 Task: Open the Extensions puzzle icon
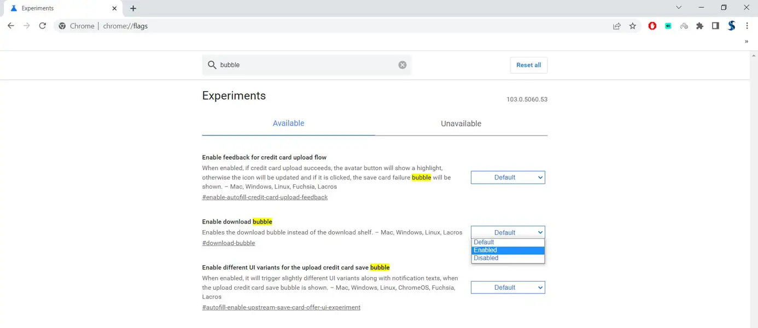click(699, 26)
